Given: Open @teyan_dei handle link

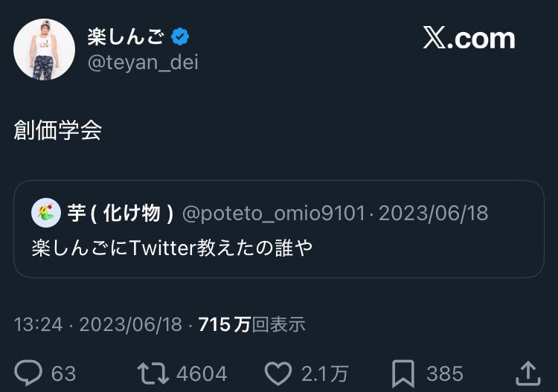Looking at the screenshot, I should (x=143, y=62).
